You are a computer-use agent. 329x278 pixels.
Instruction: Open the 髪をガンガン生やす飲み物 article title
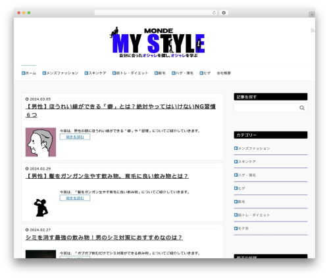[x=107, y=176]
